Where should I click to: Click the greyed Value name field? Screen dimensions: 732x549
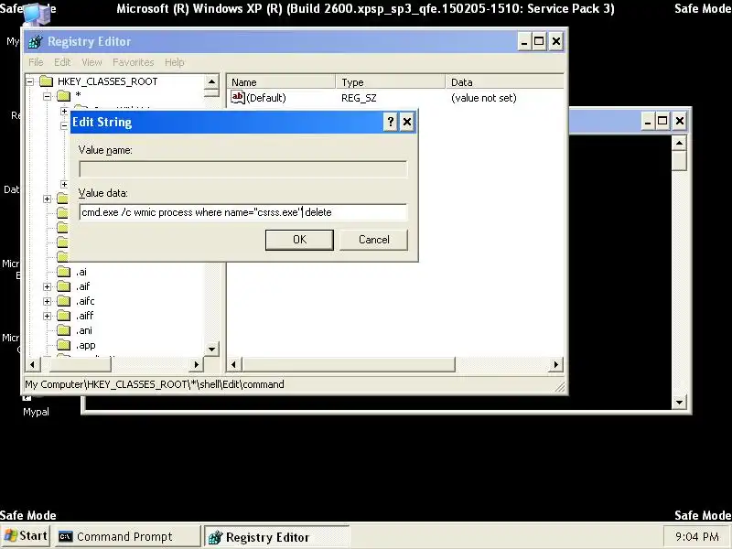243,169
